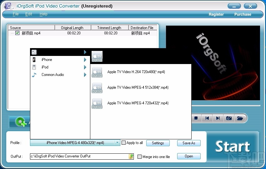266x169 pixels.
Task: Open the Edit menu
Action: pos(28,14)
